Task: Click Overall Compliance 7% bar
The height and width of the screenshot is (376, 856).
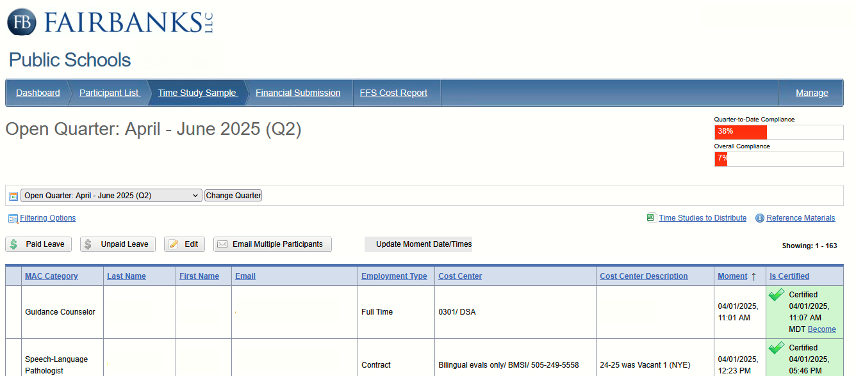Action: 779,159
